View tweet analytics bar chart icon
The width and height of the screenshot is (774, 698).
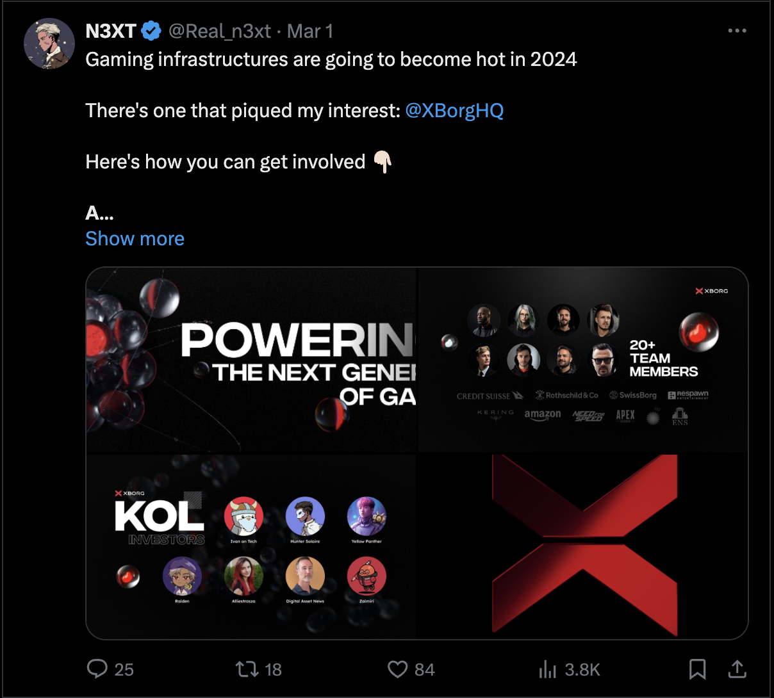click(x=548, y=669)
